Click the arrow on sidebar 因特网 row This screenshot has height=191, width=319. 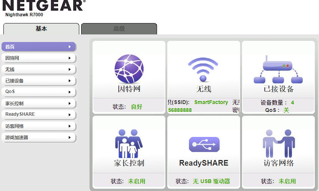(70, 58)
